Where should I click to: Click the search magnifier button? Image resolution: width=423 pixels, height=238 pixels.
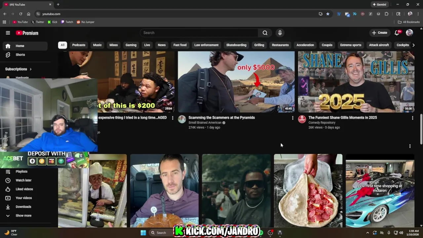coord(265,33)
